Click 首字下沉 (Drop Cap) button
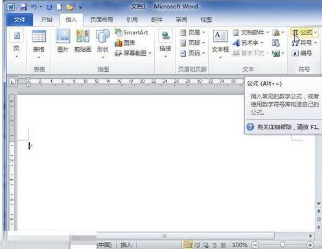 coord(251,53)
